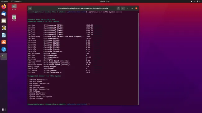Click 'CPU Peak Freq (Highest CPU Core Frequency):' text
The image size is (202, 113).
point(64,37)
